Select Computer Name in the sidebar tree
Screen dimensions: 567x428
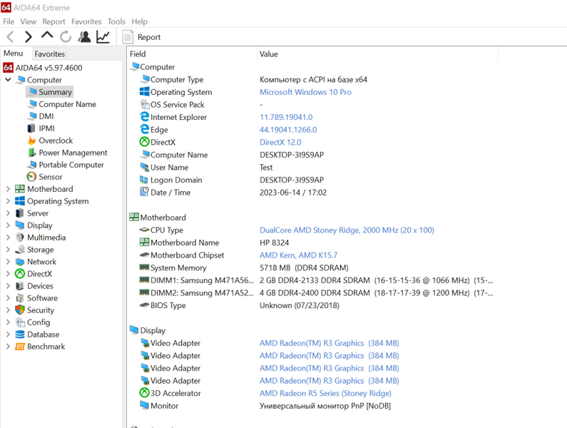[x=67, y=104]
